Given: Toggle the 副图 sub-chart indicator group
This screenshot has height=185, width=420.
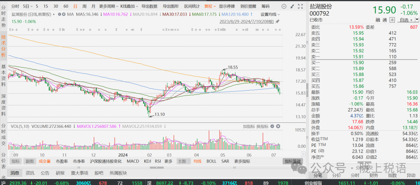Looking at the screenshot, I should pos(28,161).
